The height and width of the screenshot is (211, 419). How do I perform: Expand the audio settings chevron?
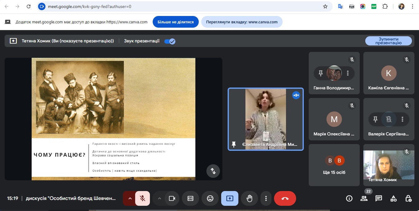click(x=130, y=198)
